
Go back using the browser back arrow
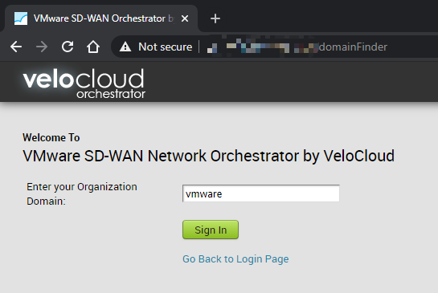click(16, 47)
